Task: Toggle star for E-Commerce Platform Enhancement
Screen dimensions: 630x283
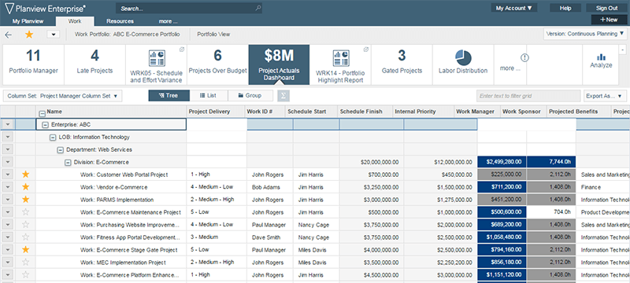Action: pos(26,275)
